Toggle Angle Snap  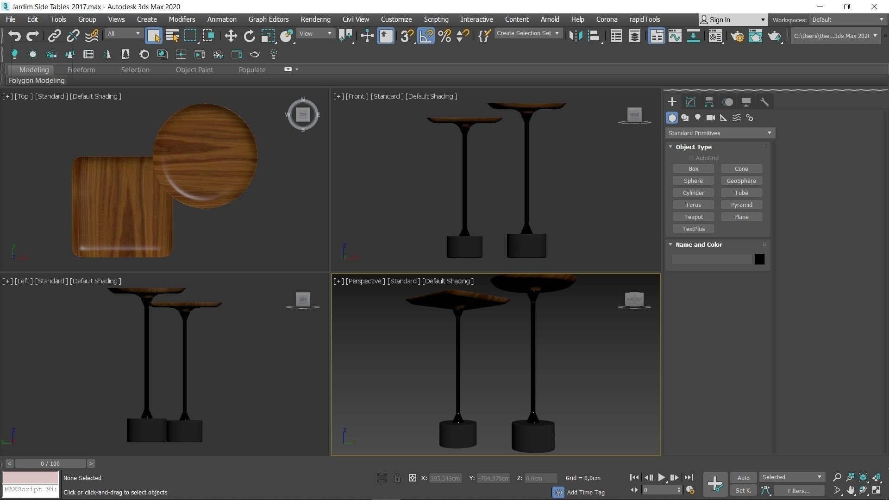[426, 36]
